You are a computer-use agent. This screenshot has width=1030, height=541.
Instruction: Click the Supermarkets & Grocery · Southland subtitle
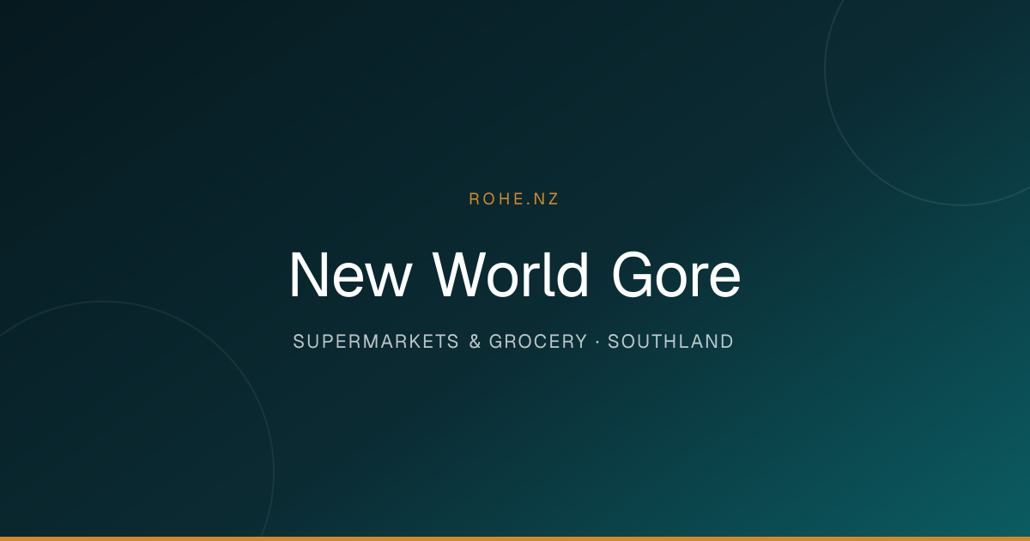coord(513,342)
